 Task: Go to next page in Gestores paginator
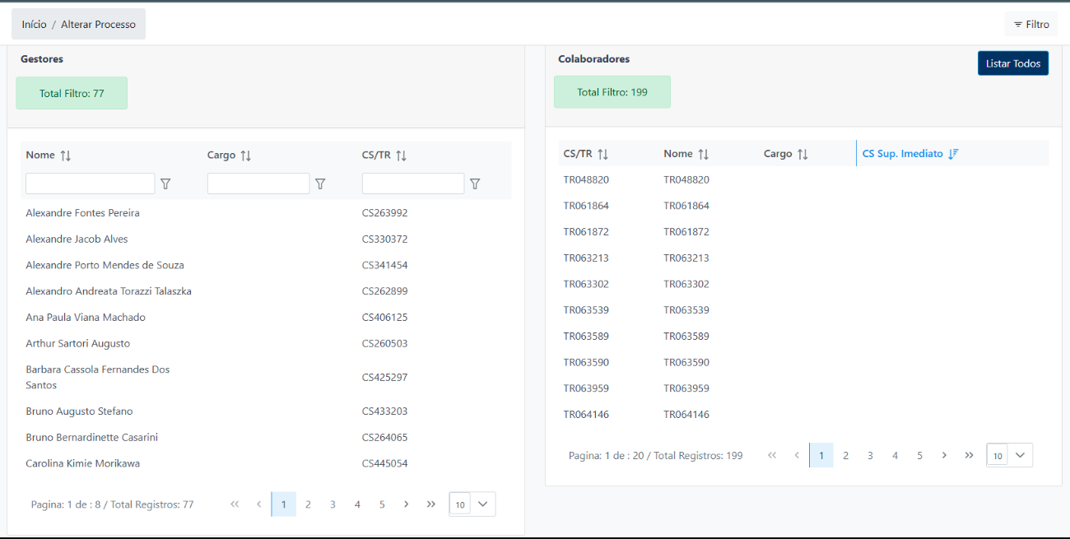click(x=407, y=504)
